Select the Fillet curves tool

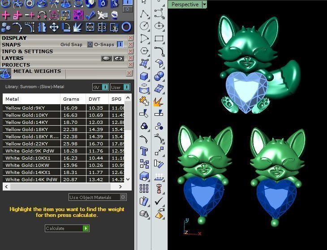159,51
